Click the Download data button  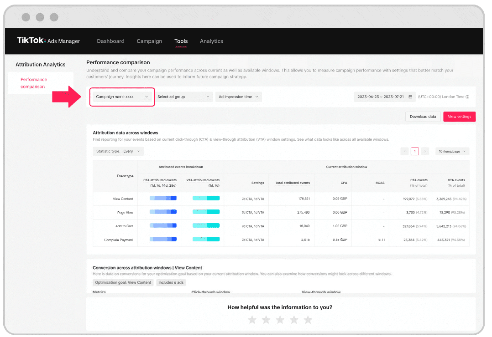[x=423, y=117]
